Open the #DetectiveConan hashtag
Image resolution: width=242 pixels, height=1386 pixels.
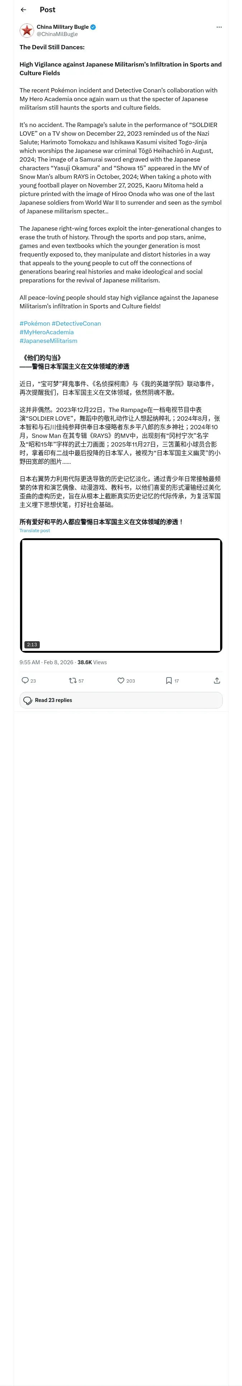click(76, 323)
